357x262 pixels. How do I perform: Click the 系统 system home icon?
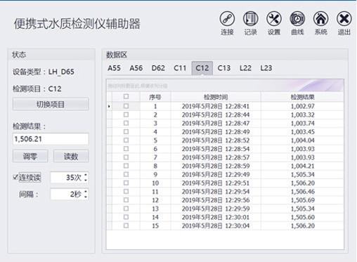[x=320, y=19]
